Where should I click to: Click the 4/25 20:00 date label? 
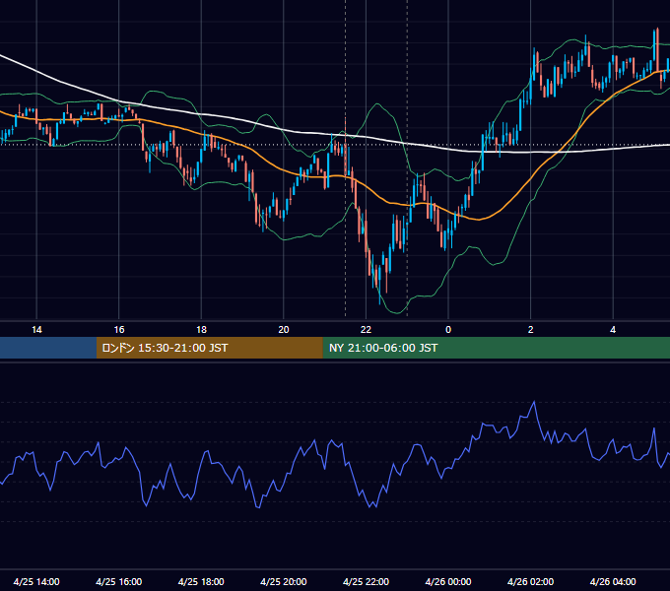coord(284,581)
